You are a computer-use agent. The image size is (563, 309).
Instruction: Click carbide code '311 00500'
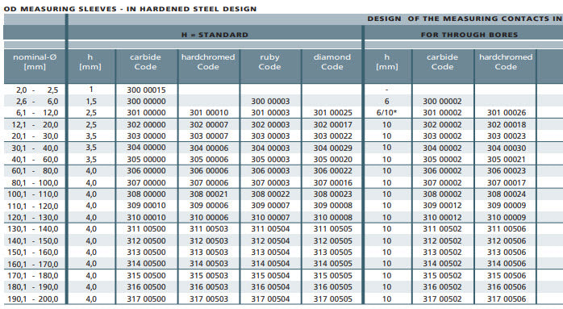pos(146,229)
